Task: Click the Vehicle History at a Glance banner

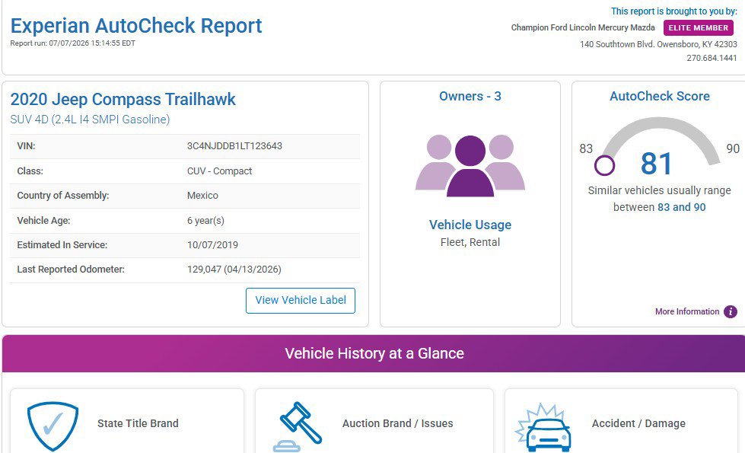Action: click(374, 354)
